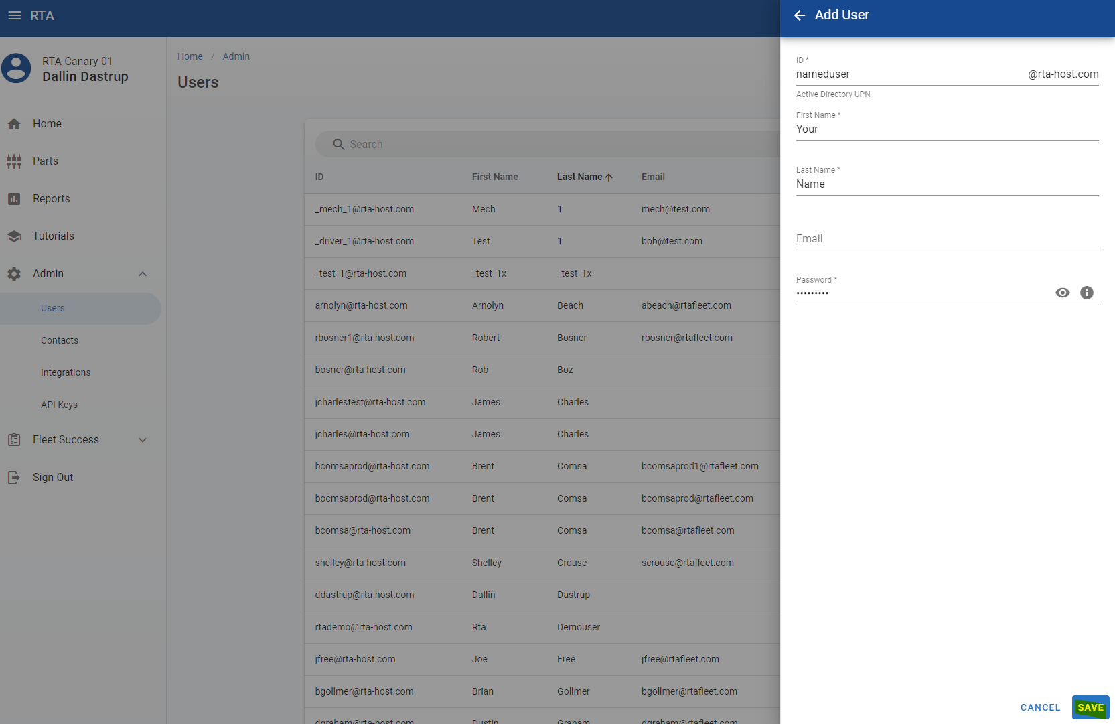Click the user profile avatar icon

pos(17,68)
